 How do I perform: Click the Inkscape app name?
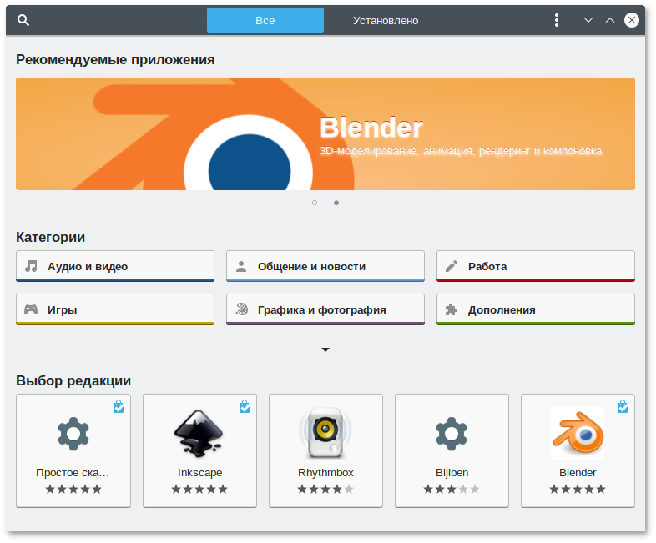tap(200, 473)
